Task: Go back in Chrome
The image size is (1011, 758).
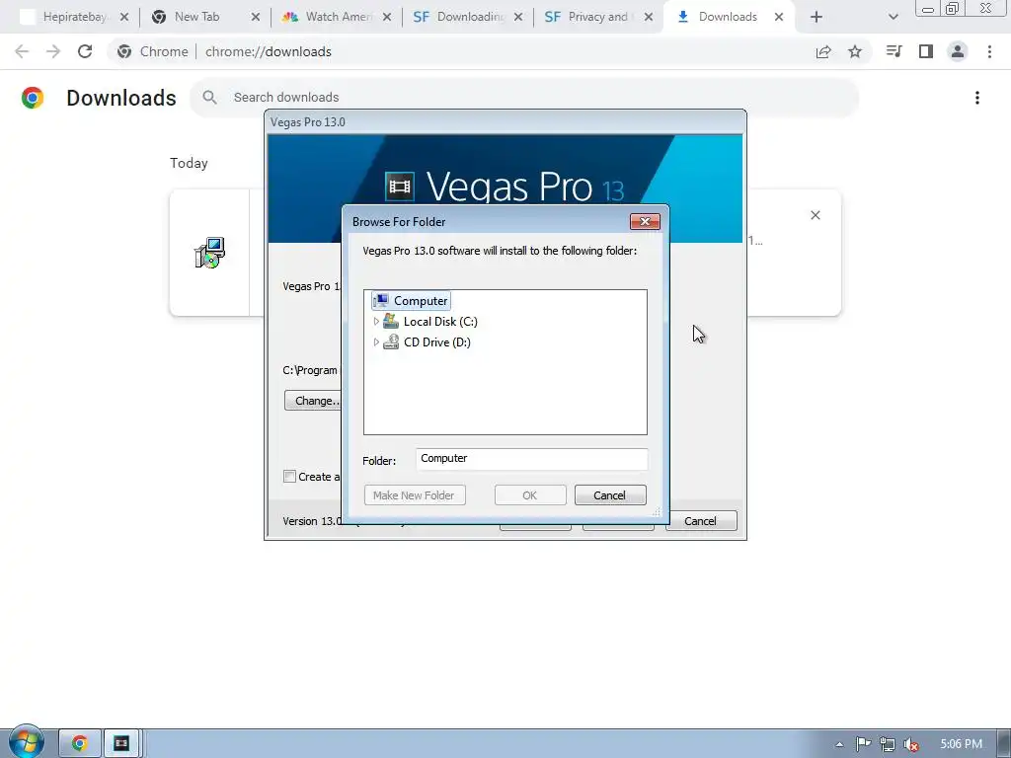Action: [x=22, y=51]
